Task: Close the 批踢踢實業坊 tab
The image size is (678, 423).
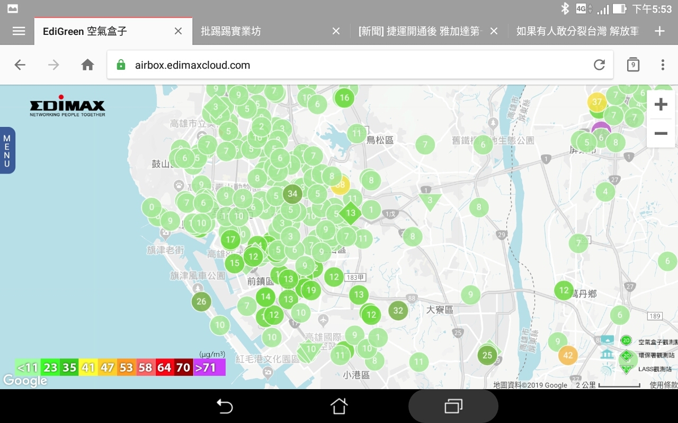Action: tap(336, 31)
